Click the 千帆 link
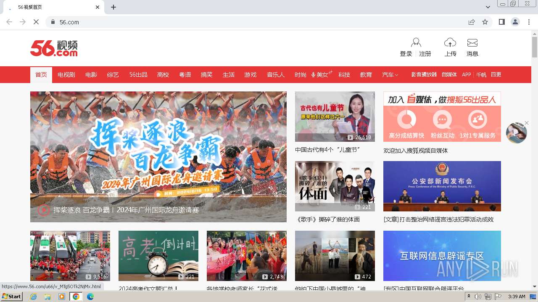 point(481,75)
